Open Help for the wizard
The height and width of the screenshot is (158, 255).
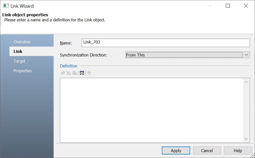point(238,151)
